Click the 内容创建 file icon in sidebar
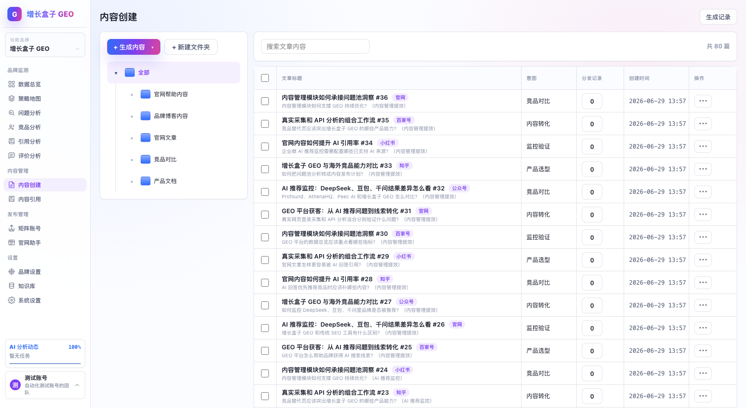This screenshot has height=408, width=746. (11, 185)
